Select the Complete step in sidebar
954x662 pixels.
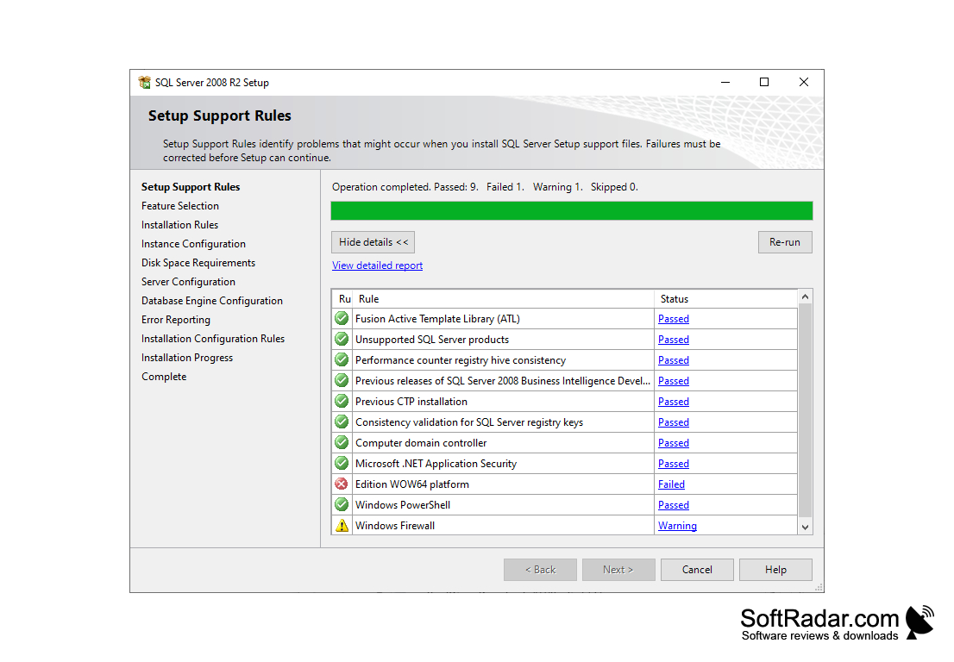(x=164, y=377)
